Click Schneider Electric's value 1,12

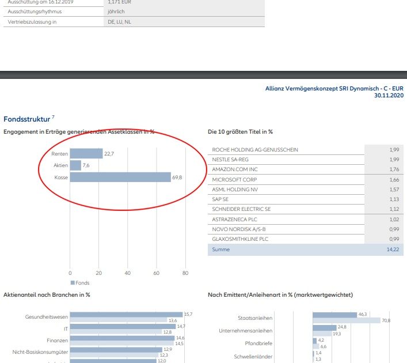coord(394,209)
